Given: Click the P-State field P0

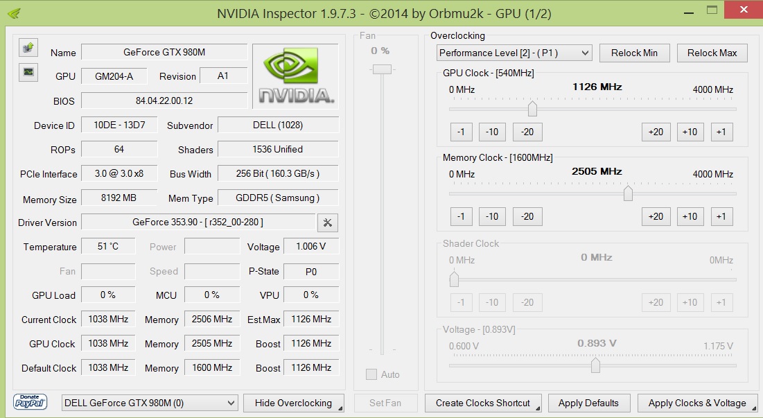Looking at the screenshot, I should click(x=311, y=272).
